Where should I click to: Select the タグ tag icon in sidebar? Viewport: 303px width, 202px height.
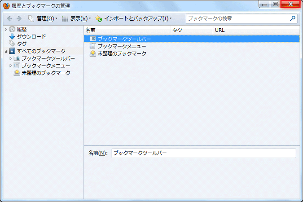click(x=12, y=44)
